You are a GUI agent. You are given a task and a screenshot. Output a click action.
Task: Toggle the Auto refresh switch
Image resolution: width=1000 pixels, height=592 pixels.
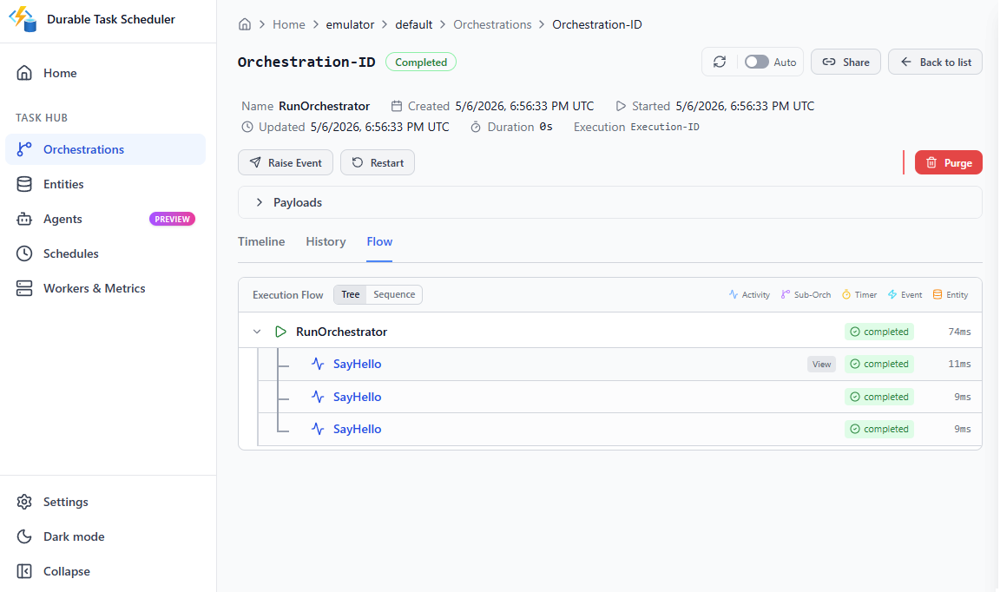[756, 62]
